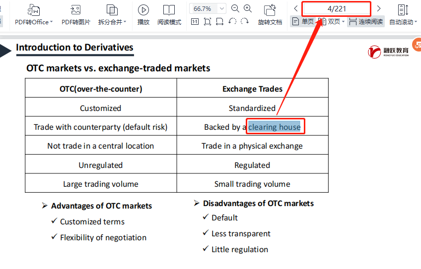Viewport: 421px width, 269px height.
Task: Enter 阅读模式 reading mode
Action: [169, 14]
